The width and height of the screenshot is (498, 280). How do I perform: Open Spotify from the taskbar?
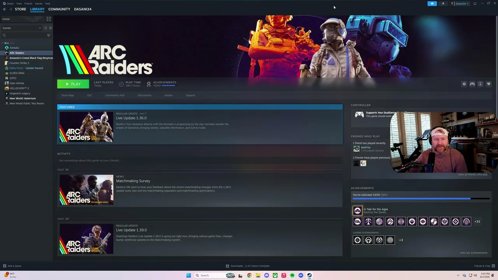pyautogui.click(x=292, y=275)
